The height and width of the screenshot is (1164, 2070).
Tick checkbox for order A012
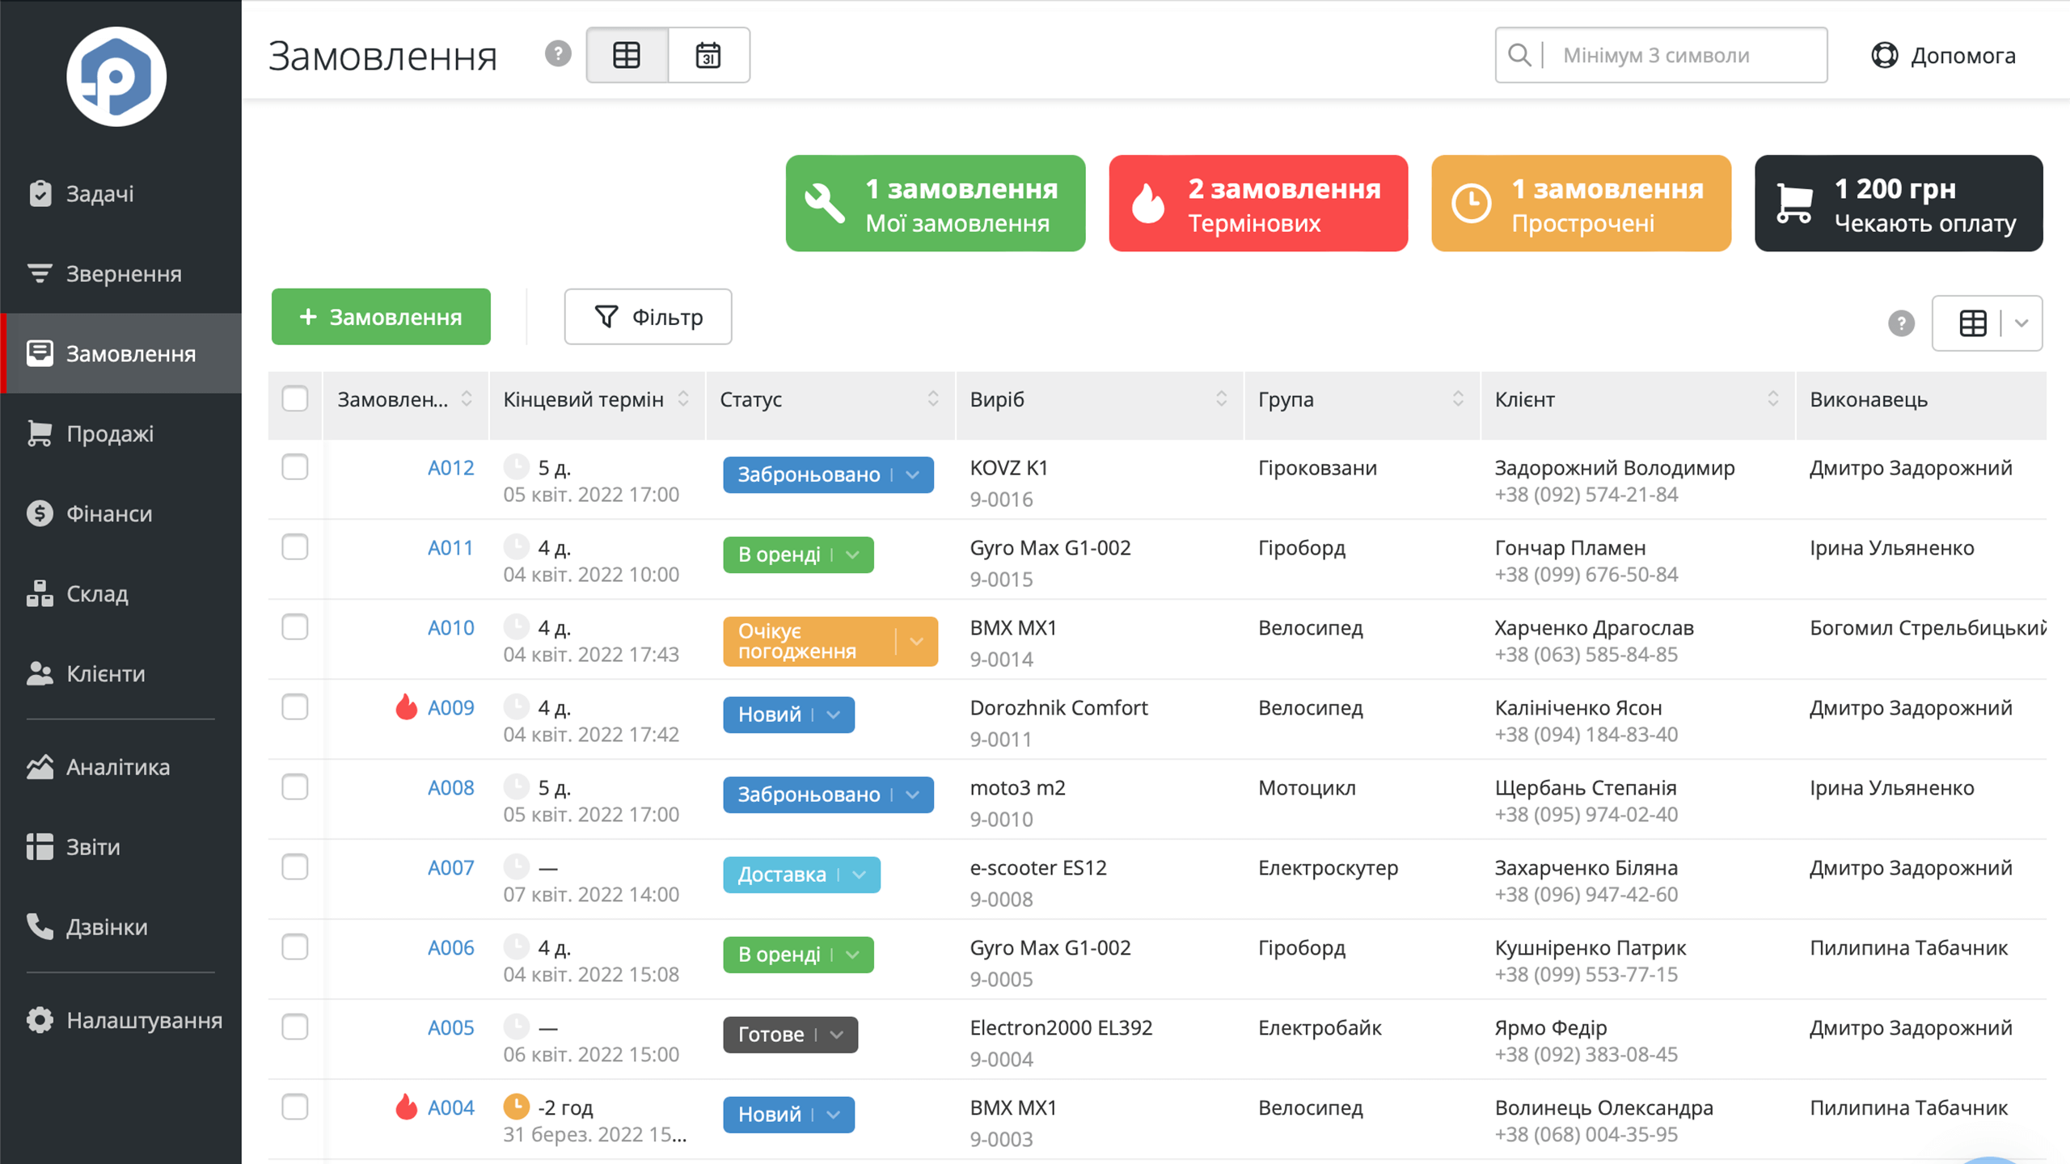coord(295,467)
